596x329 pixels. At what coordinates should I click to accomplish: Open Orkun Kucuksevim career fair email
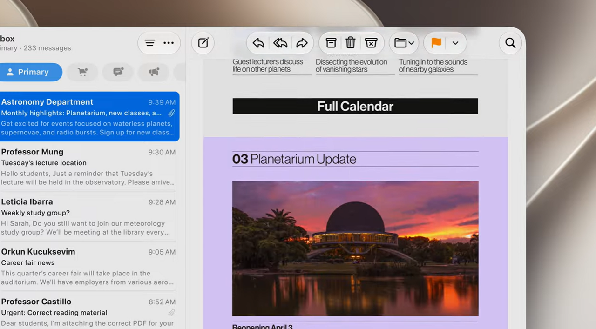click(x=88, y=266)
